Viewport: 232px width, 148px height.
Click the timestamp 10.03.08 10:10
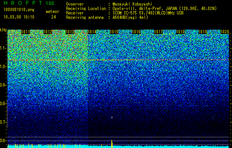point(19,17)
